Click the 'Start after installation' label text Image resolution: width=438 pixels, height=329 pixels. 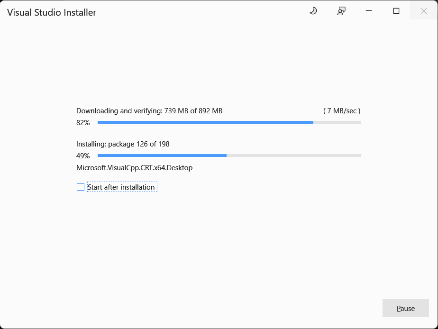[x=121, y=187]
